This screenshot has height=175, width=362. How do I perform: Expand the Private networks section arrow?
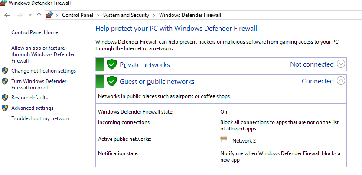point(341,64)
